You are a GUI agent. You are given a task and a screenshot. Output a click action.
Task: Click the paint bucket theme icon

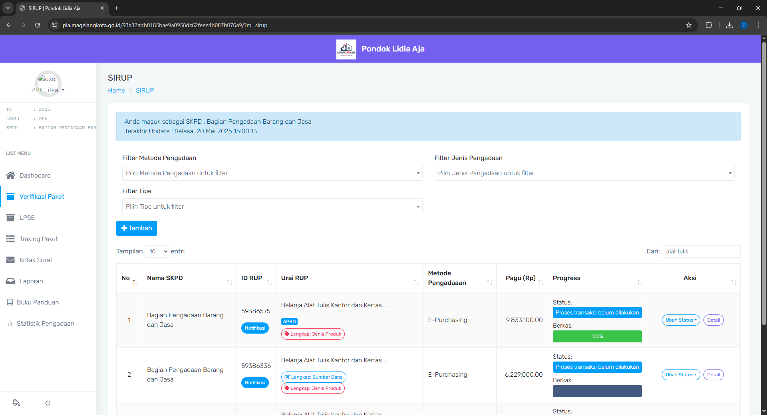pos(16,403)
